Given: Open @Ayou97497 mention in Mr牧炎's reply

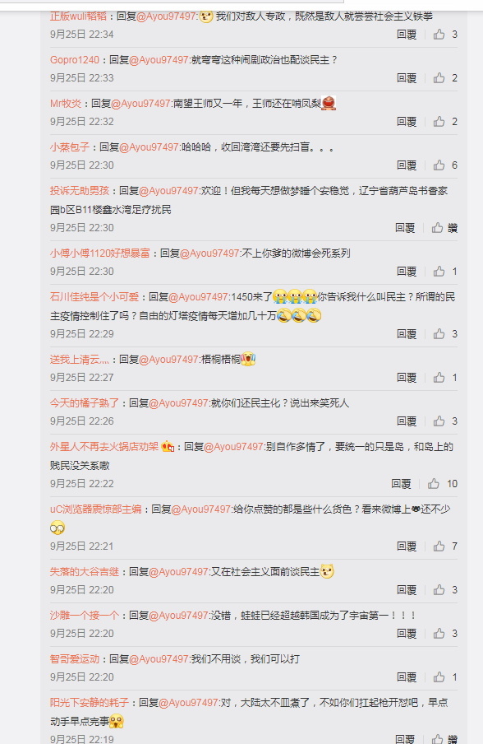Looking at the screenshot, I should (140, 104).
